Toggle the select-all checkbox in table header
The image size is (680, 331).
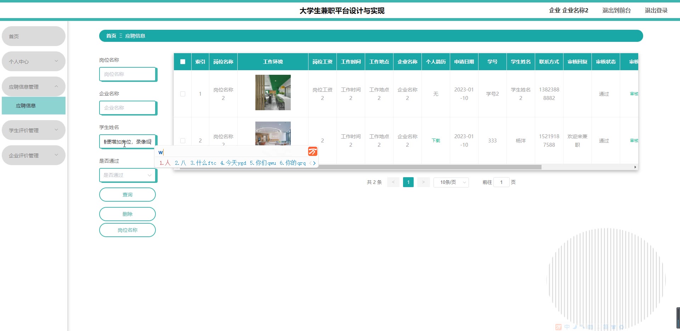[x=183, y=62]
